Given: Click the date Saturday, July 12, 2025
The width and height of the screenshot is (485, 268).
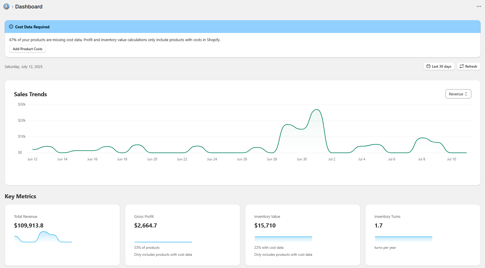Looking at the screenshot, I should (x=24, y=66).
